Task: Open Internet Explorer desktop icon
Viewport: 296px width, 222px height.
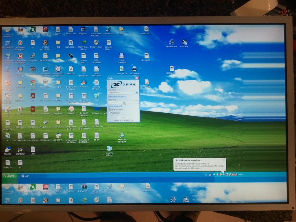Action: click(8, 72)
